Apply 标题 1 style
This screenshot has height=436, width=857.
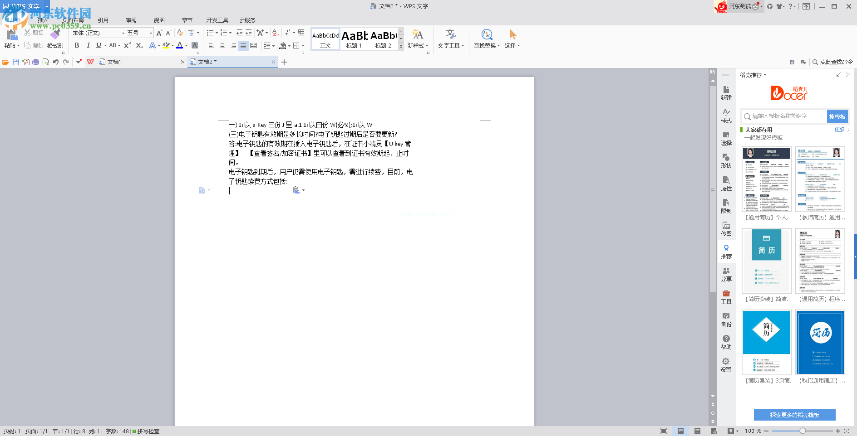tap(355, 39)
